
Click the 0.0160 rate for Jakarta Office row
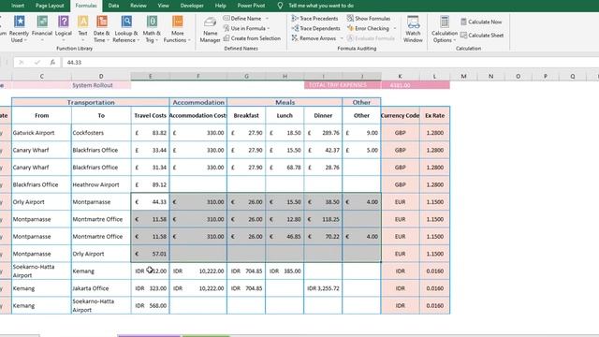coord(434,288)
